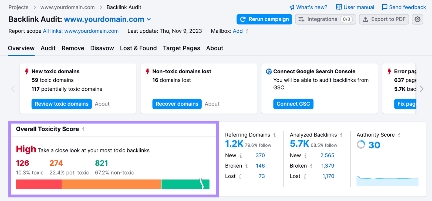
Task: Click Referring Domains Broken value 146
Action: (260, 166)
